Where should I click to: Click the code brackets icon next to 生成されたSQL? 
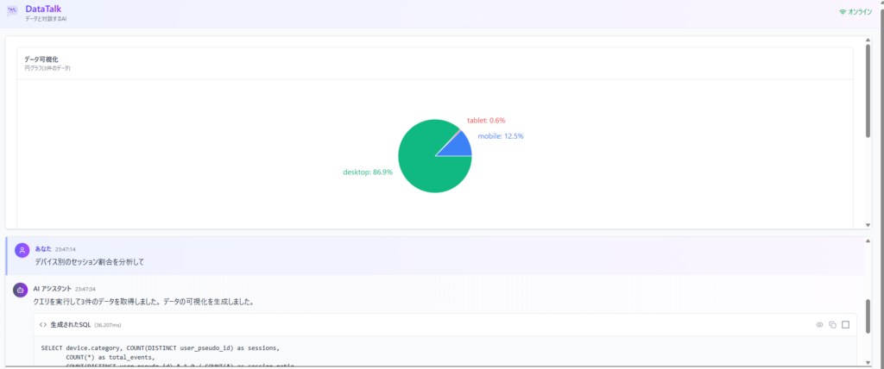pos(43,325)
